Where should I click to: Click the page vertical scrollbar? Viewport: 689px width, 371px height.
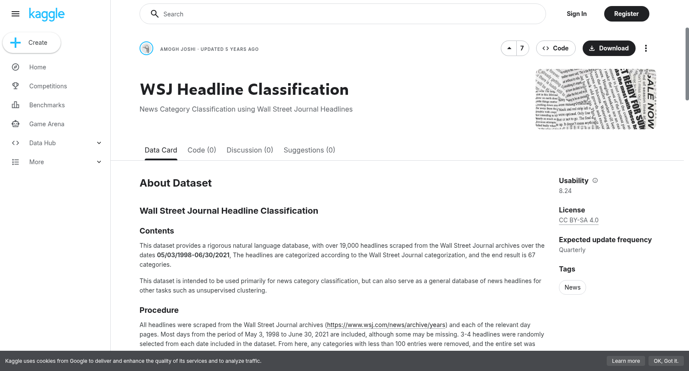[x=687, y=64]
